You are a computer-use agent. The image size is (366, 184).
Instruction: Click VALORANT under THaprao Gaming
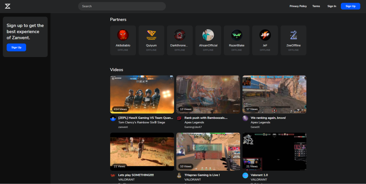[x=193, y=179]
